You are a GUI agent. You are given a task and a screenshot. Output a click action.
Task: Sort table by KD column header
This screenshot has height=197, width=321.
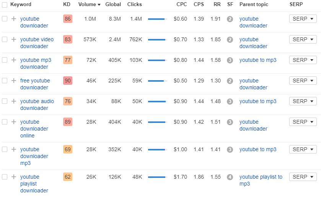(x=67, y=5)
